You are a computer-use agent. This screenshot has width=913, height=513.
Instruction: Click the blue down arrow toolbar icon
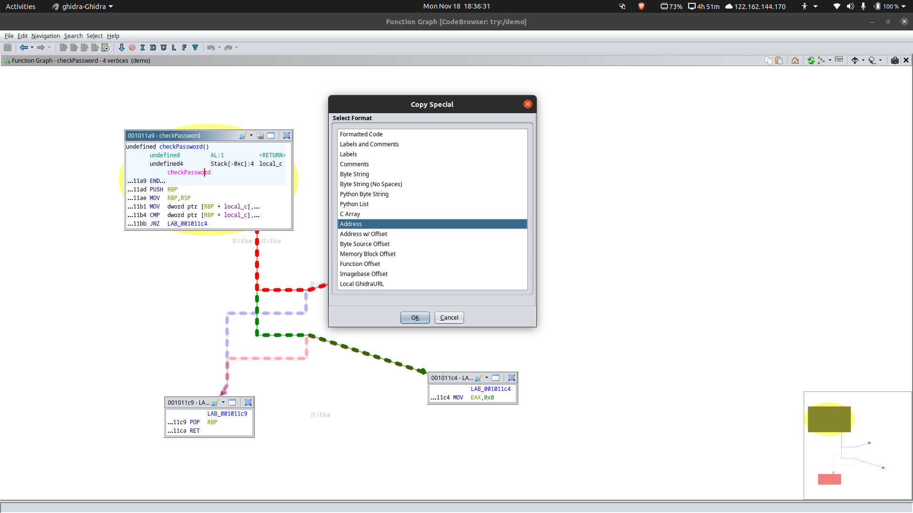point(121,47)
